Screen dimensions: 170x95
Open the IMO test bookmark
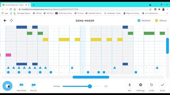coord(37,13)
